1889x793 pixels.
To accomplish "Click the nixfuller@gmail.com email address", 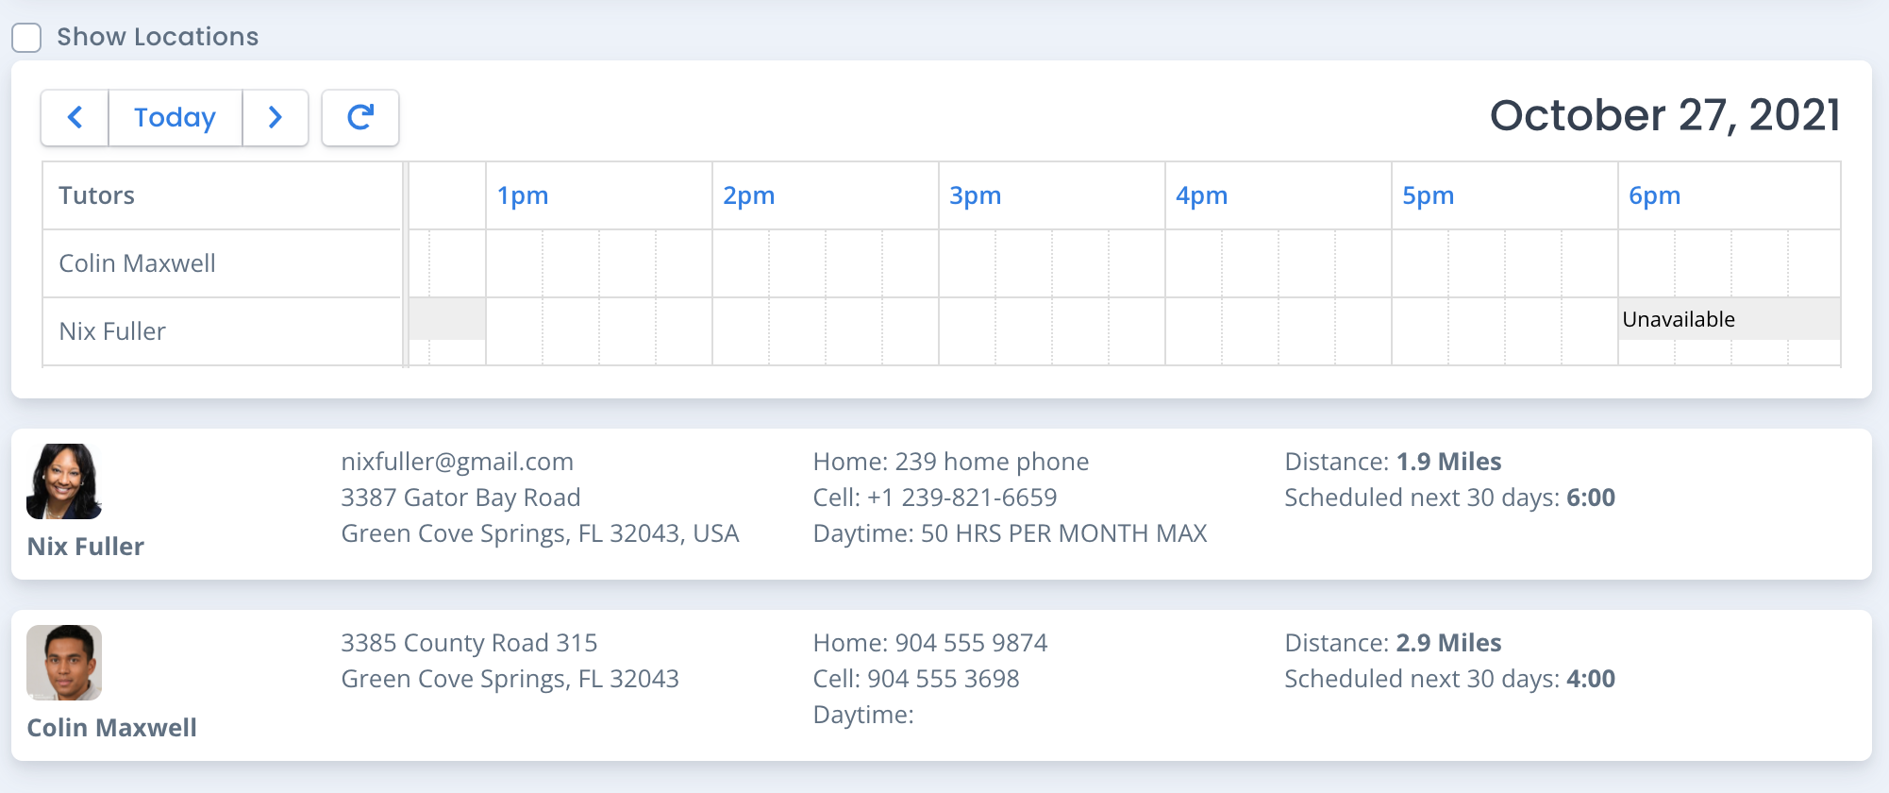I will pos(458,462).
